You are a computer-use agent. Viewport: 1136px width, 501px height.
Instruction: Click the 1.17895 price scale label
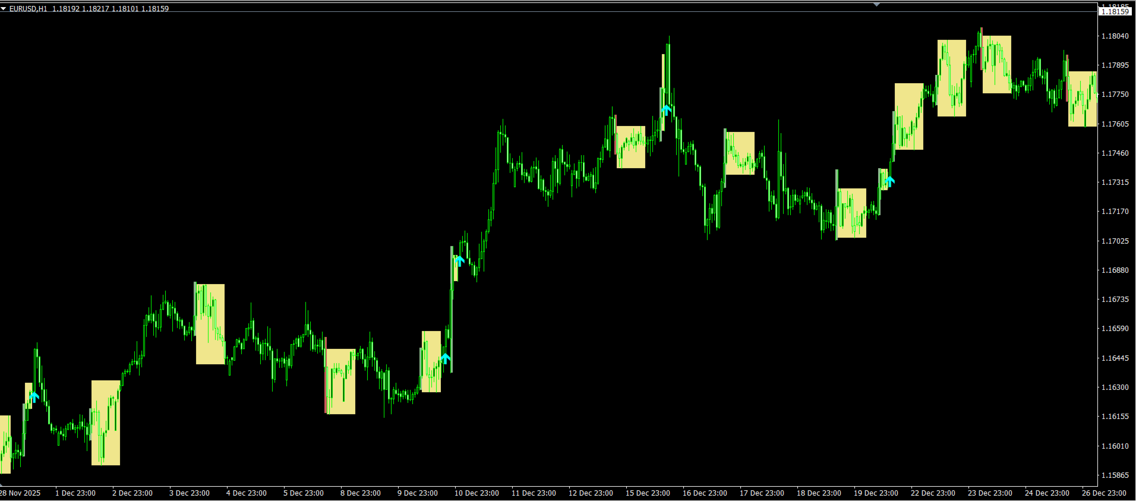[1115, 65]
